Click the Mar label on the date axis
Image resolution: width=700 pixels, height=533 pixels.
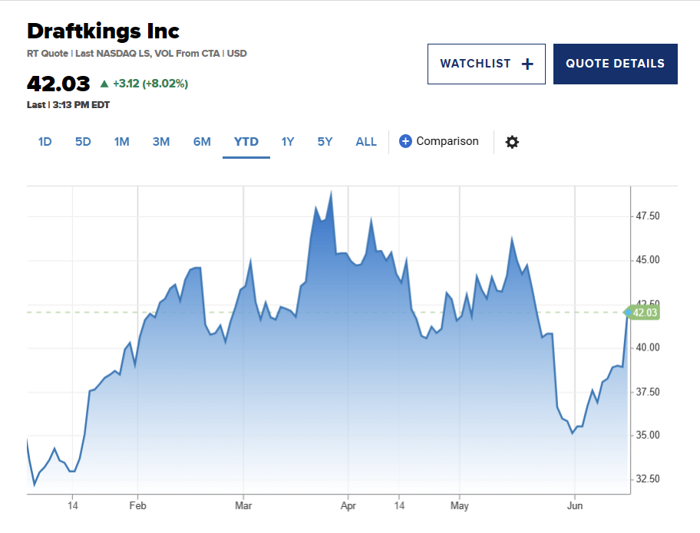coord(243,506)
